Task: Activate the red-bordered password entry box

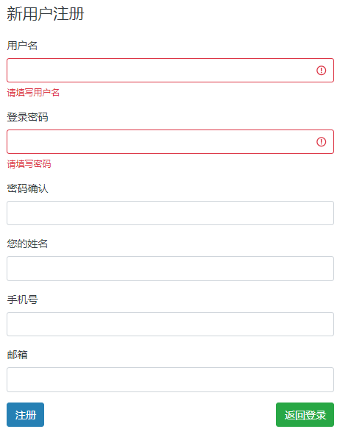Action: pos(170,142)
